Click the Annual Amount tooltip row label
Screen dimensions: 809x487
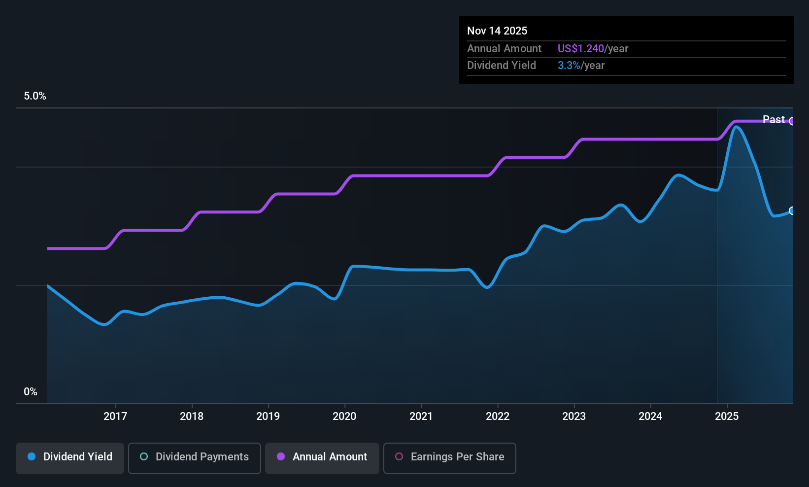pos(504,48)
